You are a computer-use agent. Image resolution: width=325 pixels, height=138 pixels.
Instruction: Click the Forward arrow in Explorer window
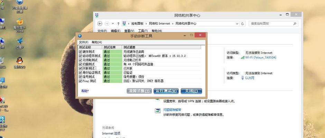coord(107,23)
